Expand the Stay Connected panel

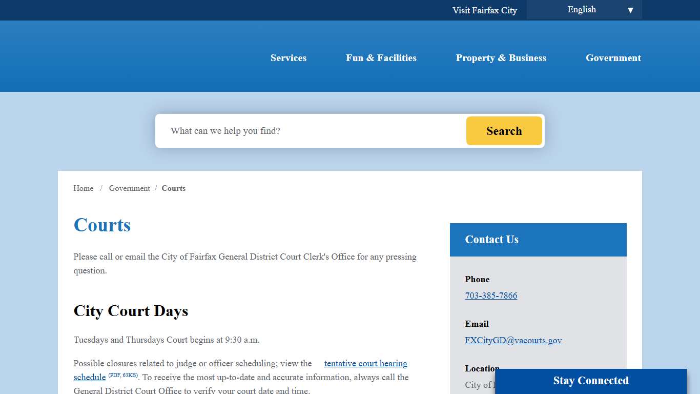coord(590,381)
